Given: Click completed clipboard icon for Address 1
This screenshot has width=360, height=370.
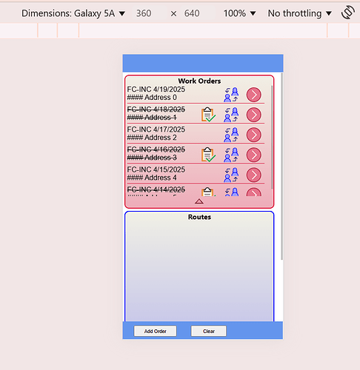Looking at the screenshot, I should click(x=208, y=115).
